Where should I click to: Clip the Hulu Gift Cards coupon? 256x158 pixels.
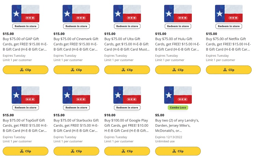click(178, 70)
